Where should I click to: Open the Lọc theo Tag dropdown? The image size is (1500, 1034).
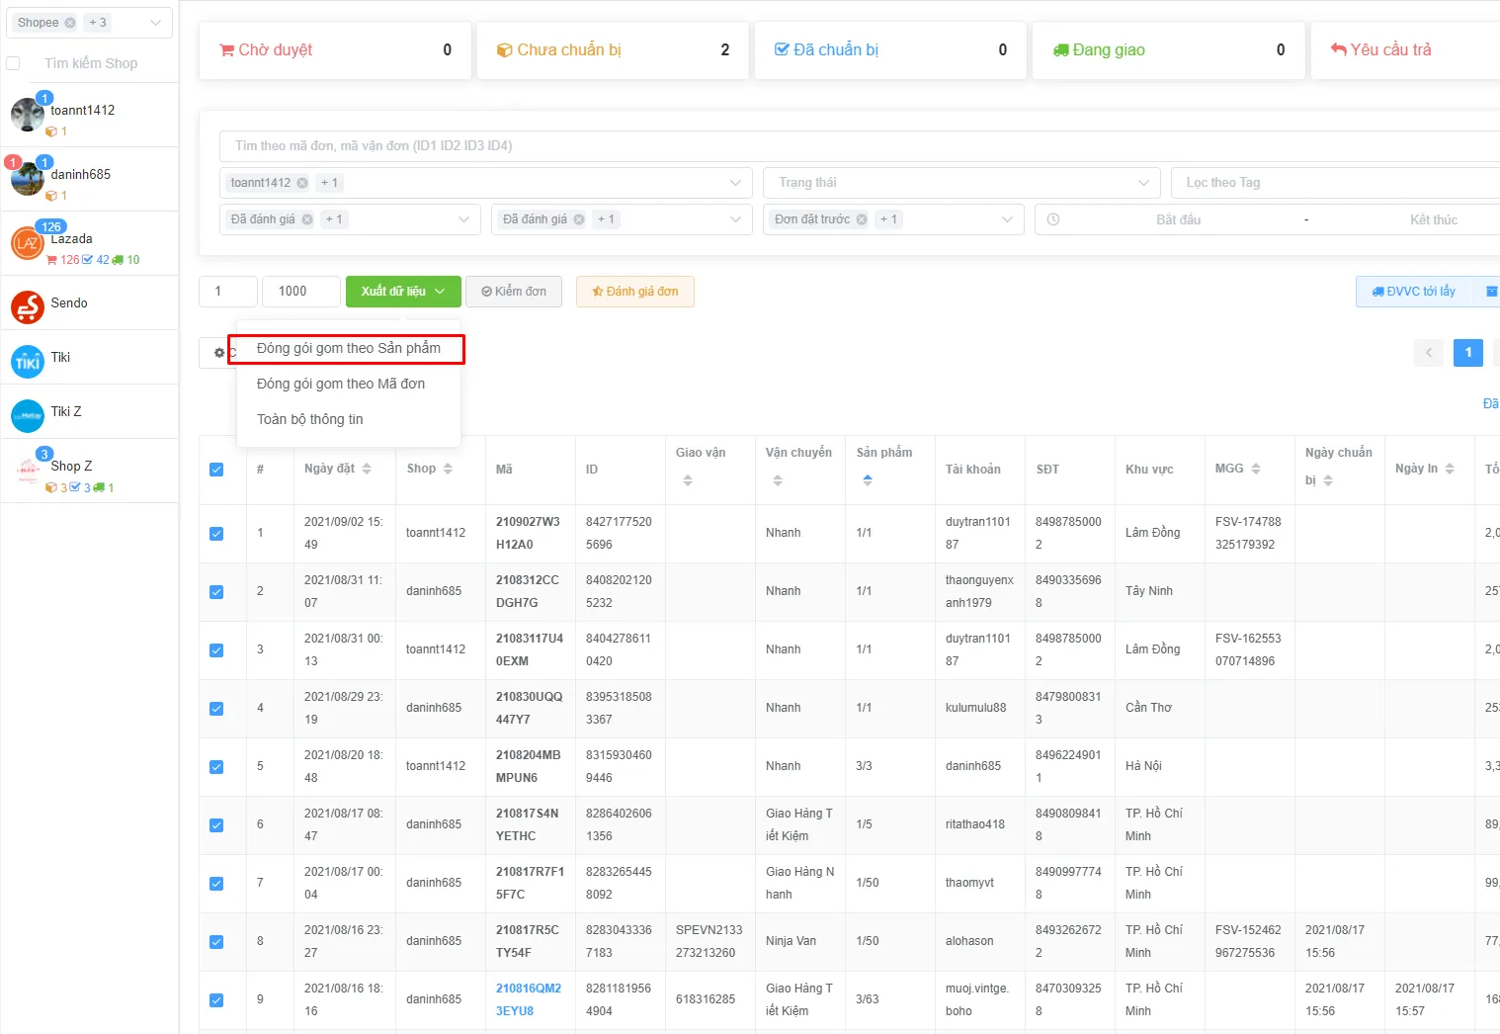tap(1336, 183)
